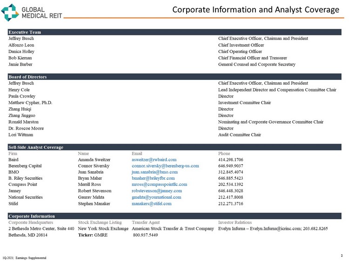Image resolution: width=349 pixels, height=261 pixels.
Task: Click transfer agent phone 800.937.5449
Action: pyautogui.click(x=145, y=235)
